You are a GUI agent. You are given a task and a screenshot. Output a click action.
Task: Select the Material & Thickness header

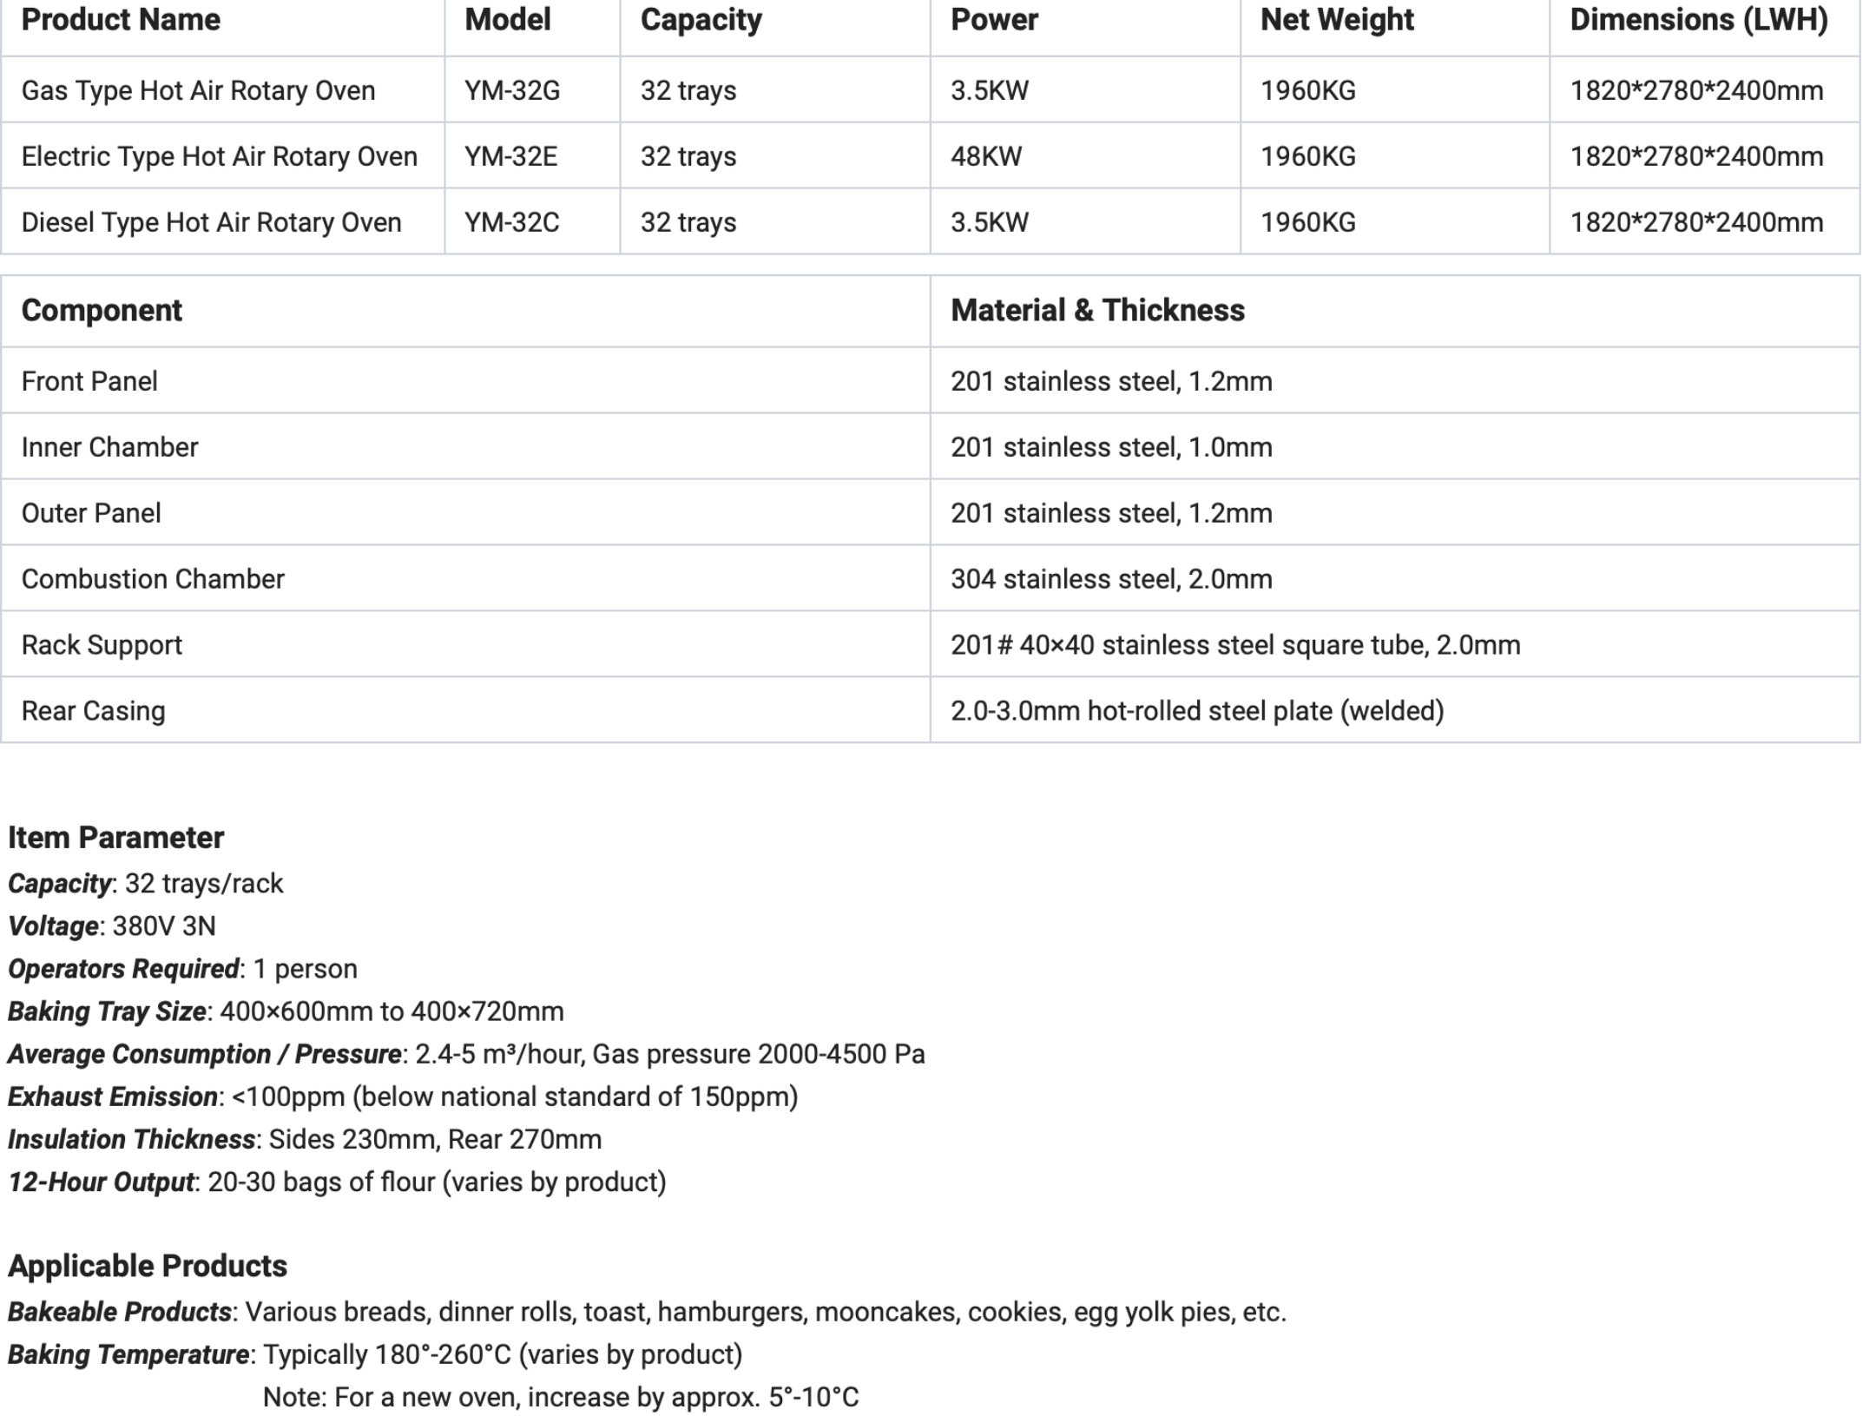pyautogui.click(x=1097, y=311)
